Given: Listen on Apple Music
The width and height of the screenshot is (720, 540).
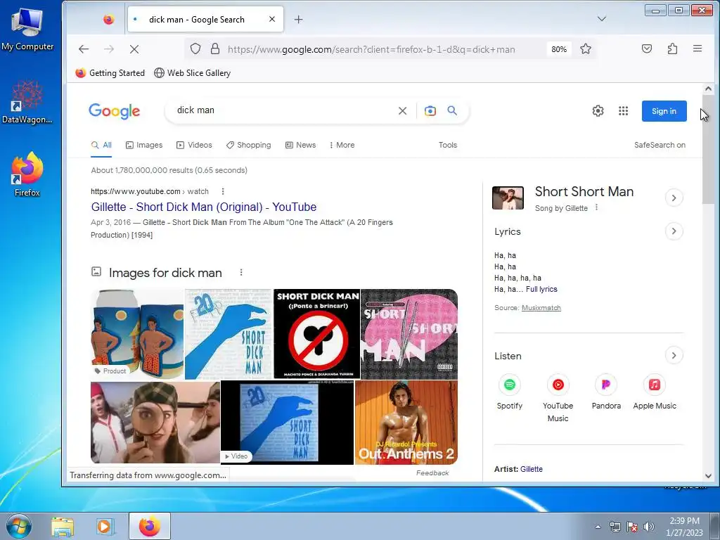Looking at the screenshot, I should pyautogui.click(x=655, y=392).
